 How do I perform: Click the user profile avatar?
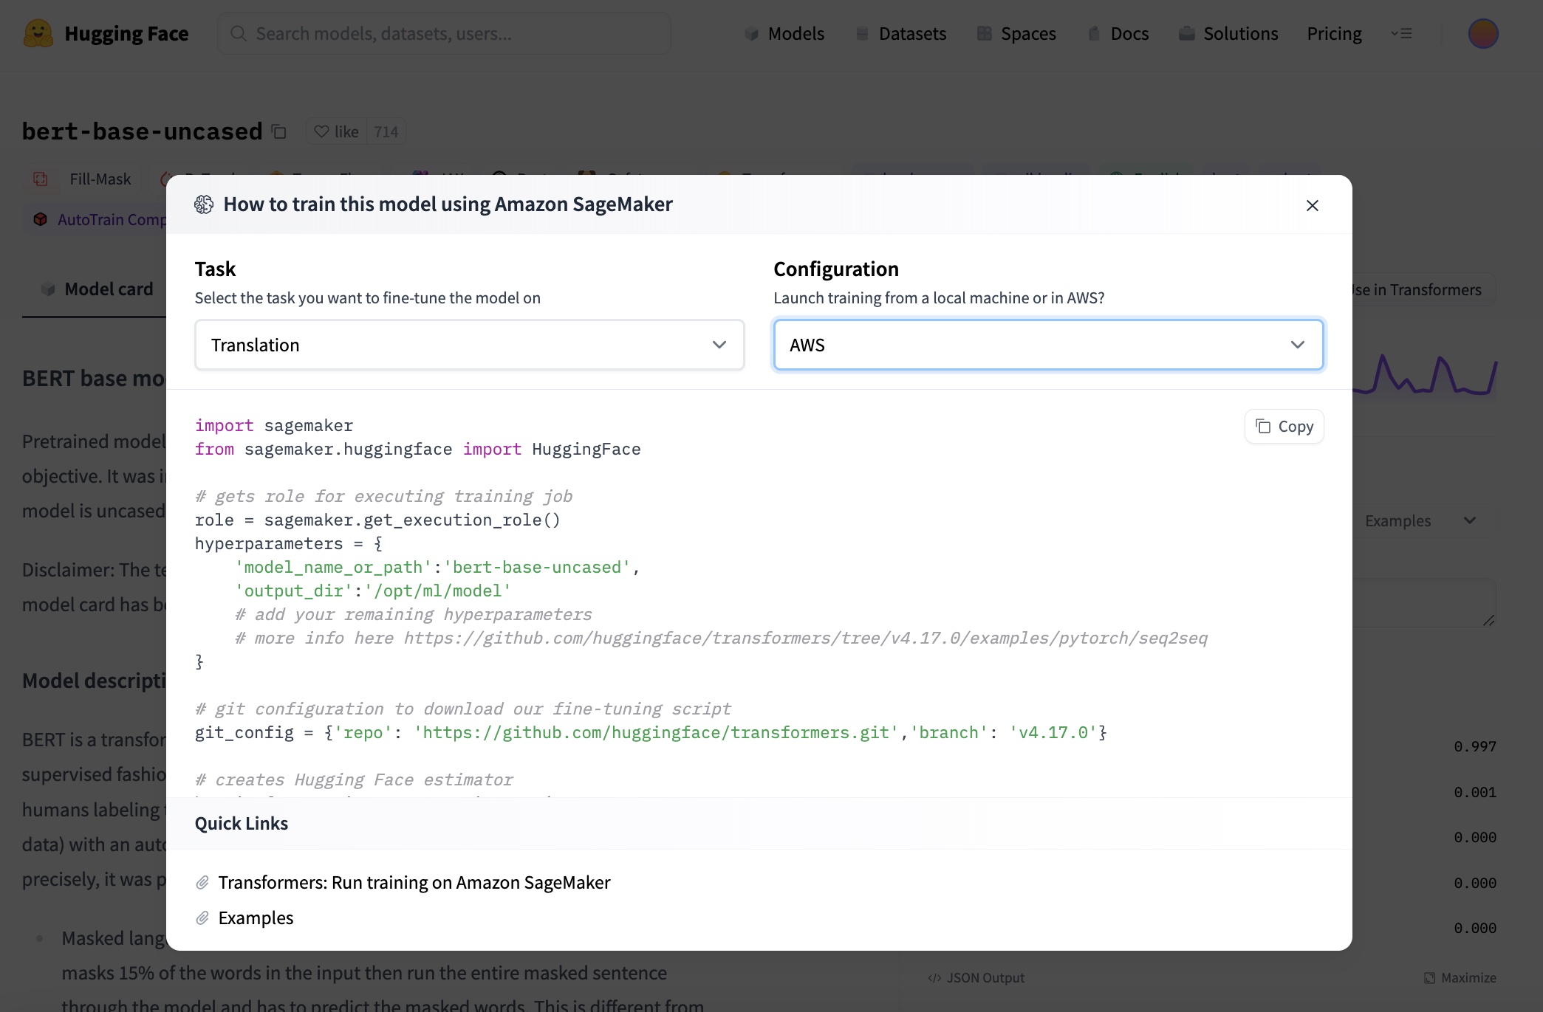[1482, 34]
